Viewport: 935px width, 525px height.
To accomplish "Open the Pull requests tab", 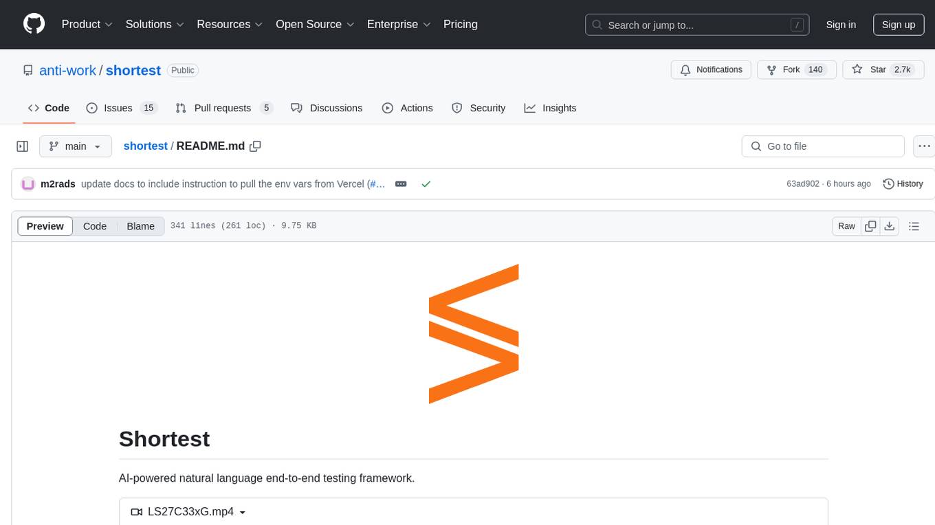I will pos(224,108).
